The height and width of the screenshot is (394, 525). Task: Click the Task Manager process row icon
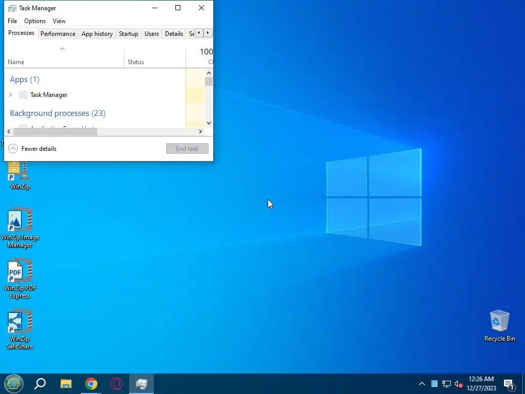23,95
